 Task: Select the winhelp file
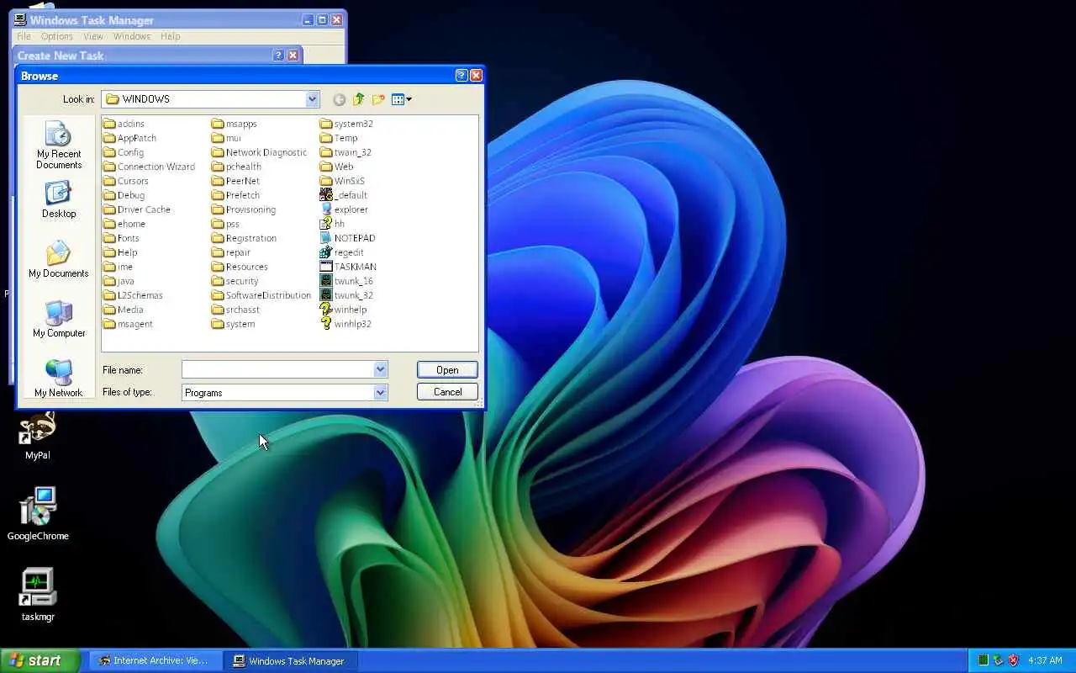344,310
